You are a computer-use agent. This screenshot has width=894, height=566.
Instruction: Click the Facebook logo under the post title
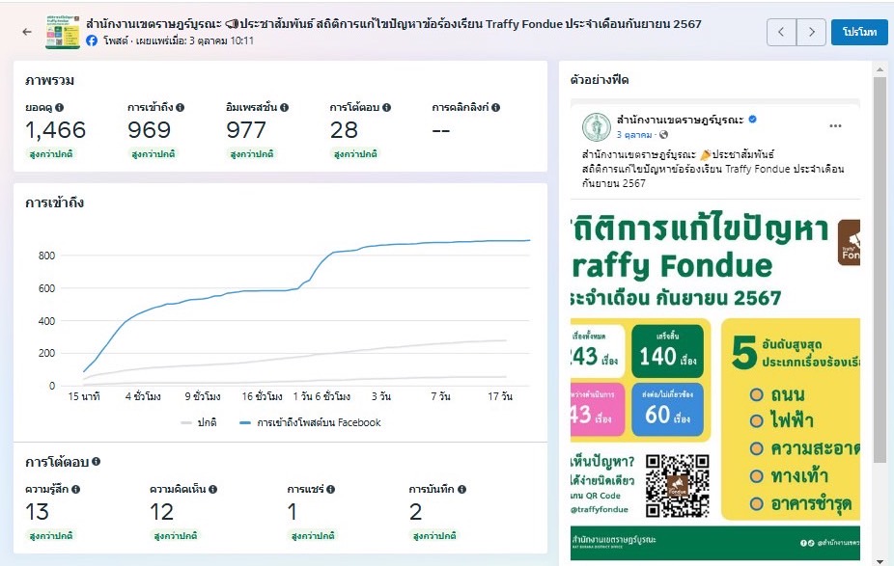coord(92,41)
